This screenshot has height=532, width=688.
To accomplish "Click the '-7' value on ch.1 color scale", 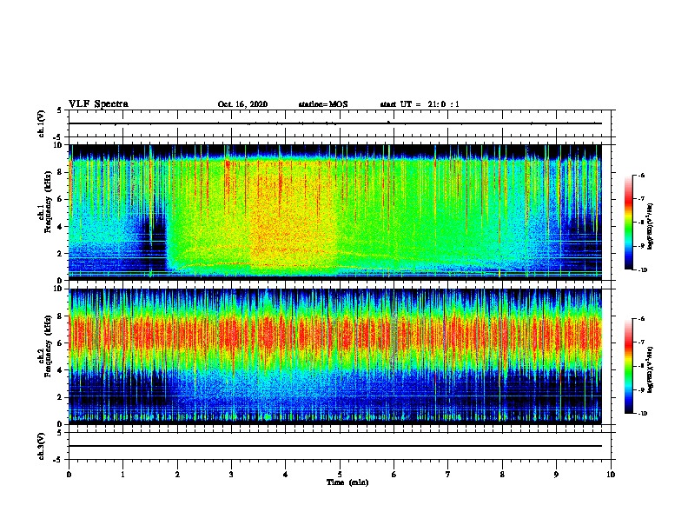I will (641, 198).
